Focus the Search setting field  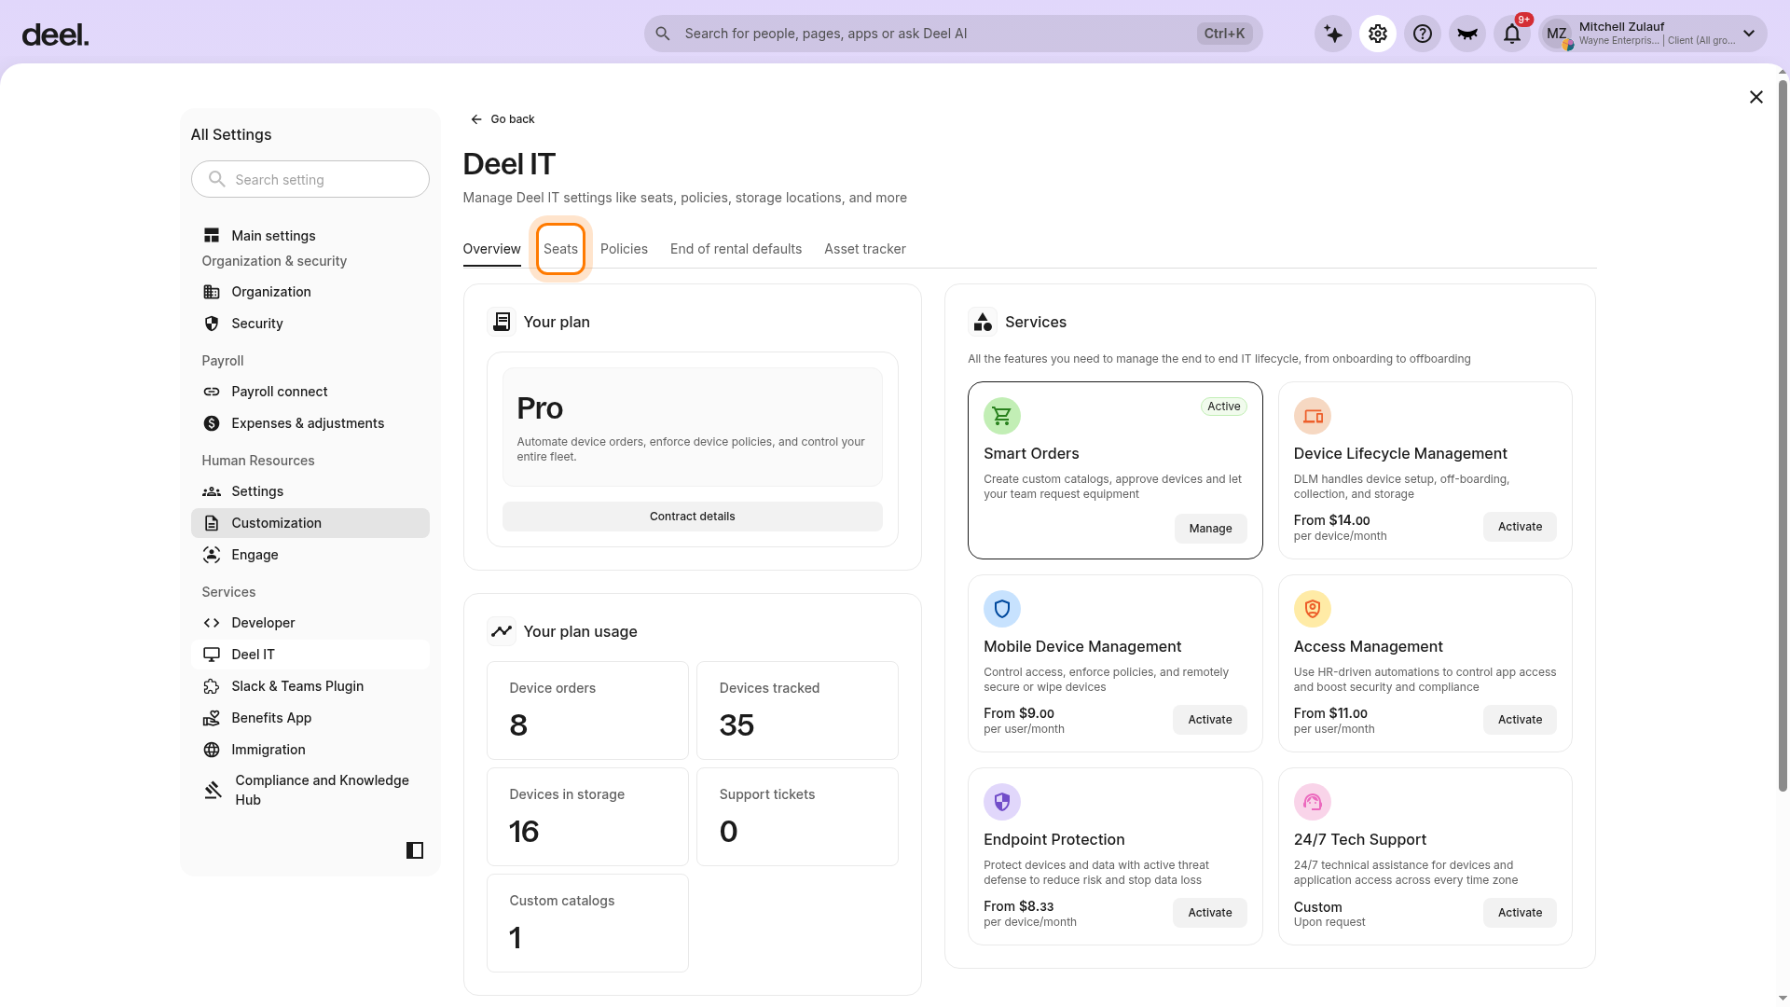(x=310, y=179)
